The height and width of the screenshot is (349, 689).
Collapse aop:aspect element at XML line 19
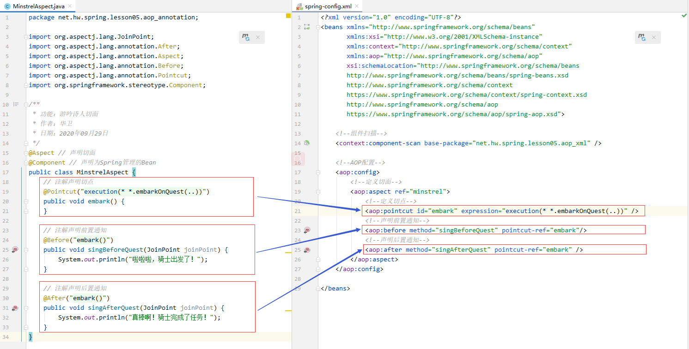point(318,191)
